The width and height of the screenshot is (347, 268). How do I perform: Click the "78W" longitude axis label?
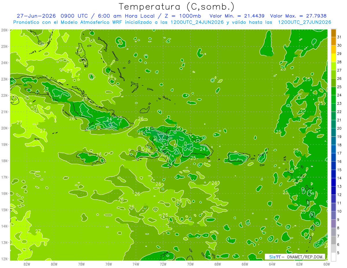pyautogui.click(x=81, y=264)
